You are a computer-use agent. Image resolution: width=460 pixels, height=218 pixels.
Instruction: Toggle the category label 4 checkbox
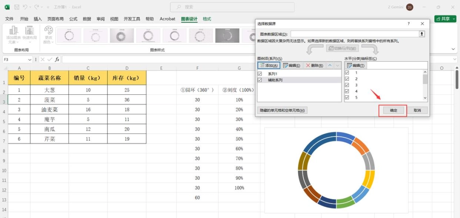point(348,91)
